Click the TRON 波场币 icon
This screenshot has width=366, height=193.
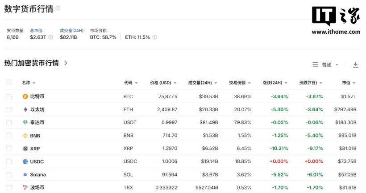tap(25, 187)
